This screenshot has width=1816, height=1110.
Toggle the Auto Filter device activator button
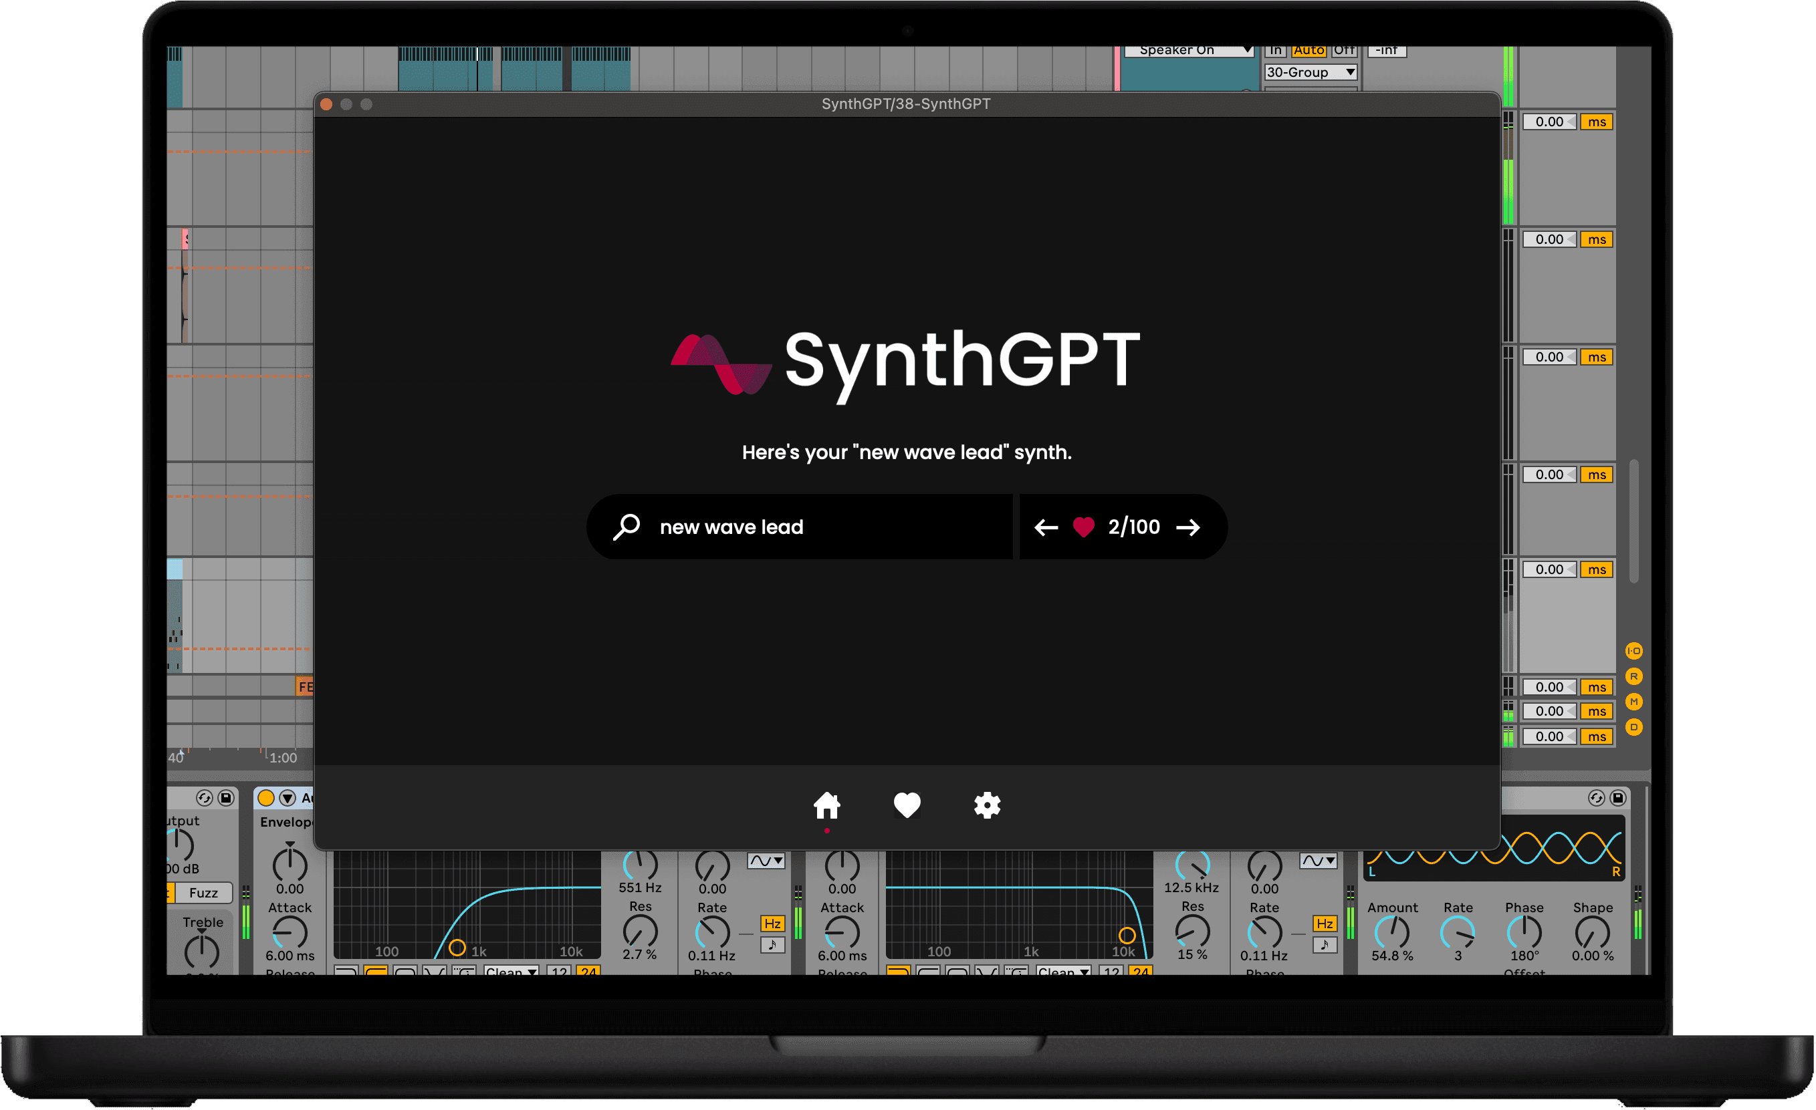pyautogui.click(x=266, y=798)
